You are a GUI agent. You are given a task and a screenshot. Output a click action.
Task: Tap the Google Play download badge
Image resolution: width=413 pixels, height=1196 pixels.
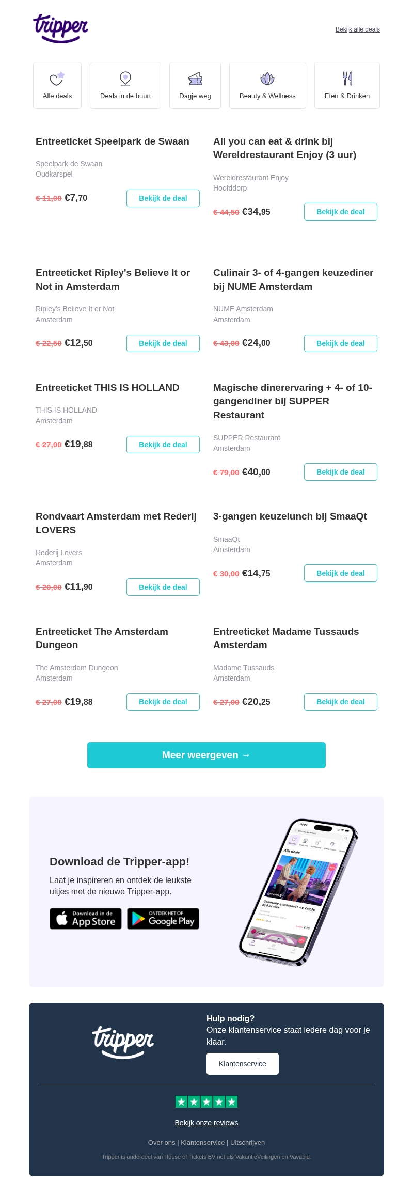[163, 919]
